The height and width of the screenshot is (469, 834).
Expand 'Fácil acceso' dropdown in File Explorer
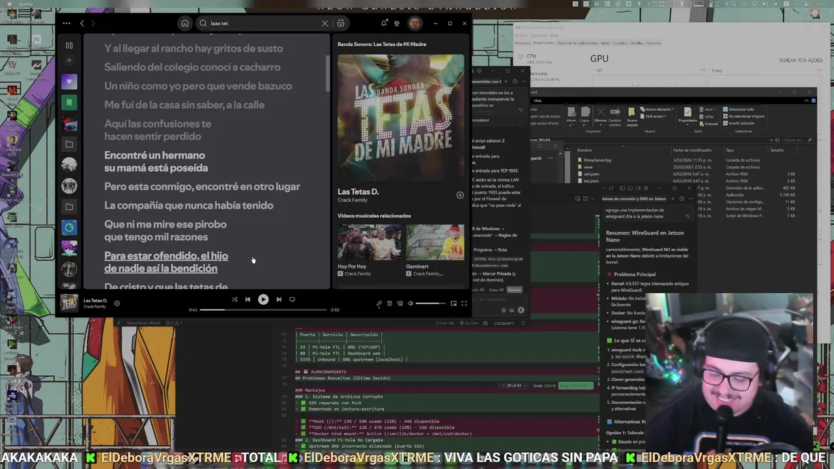654,116
